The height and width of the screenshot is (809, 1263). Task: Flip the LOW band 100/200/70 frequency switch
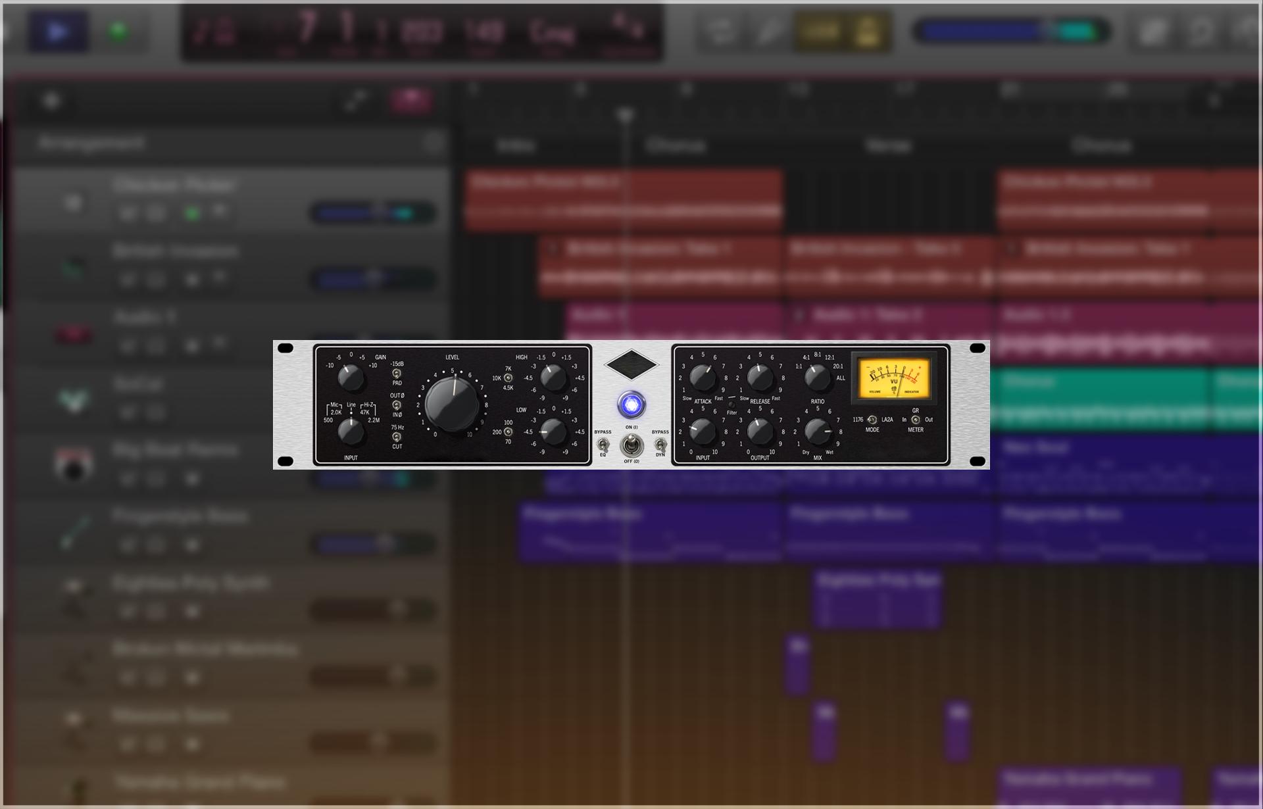508,432
